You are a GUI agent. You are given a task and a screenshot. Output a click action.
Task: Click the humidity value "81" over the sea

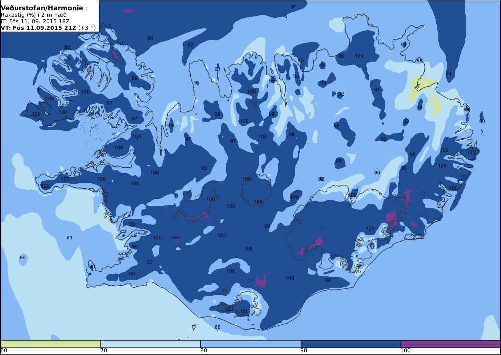tap(69, 237)
